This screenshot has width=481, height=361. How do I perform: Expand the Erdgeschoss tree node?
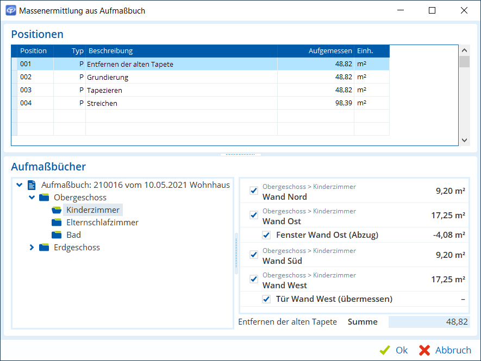pyautogui.click(x=32, y=248)
